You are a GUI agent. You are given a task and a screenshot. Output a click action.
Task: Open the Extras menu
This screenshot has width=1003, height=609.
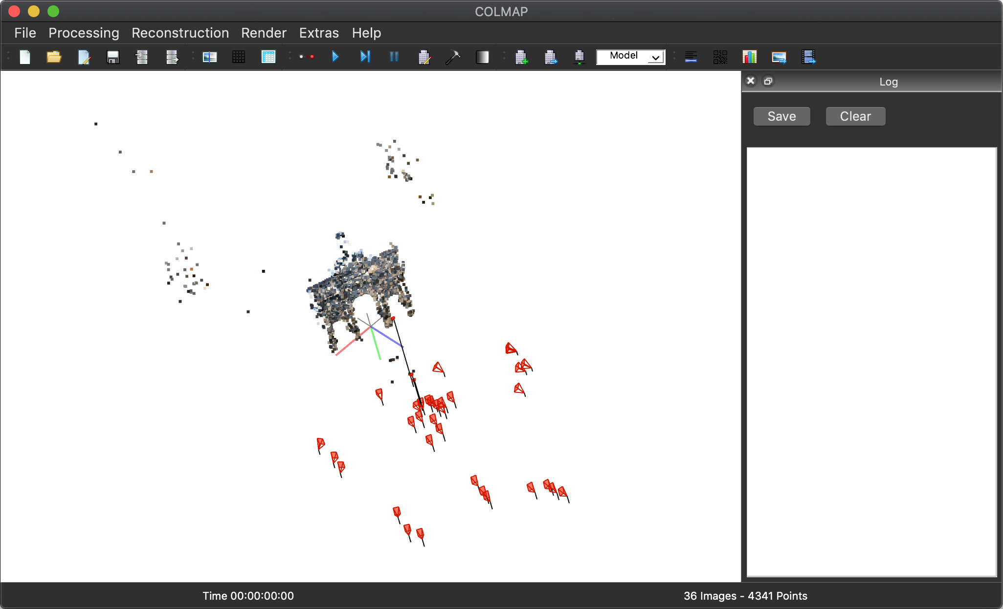(x=319, y=33)
